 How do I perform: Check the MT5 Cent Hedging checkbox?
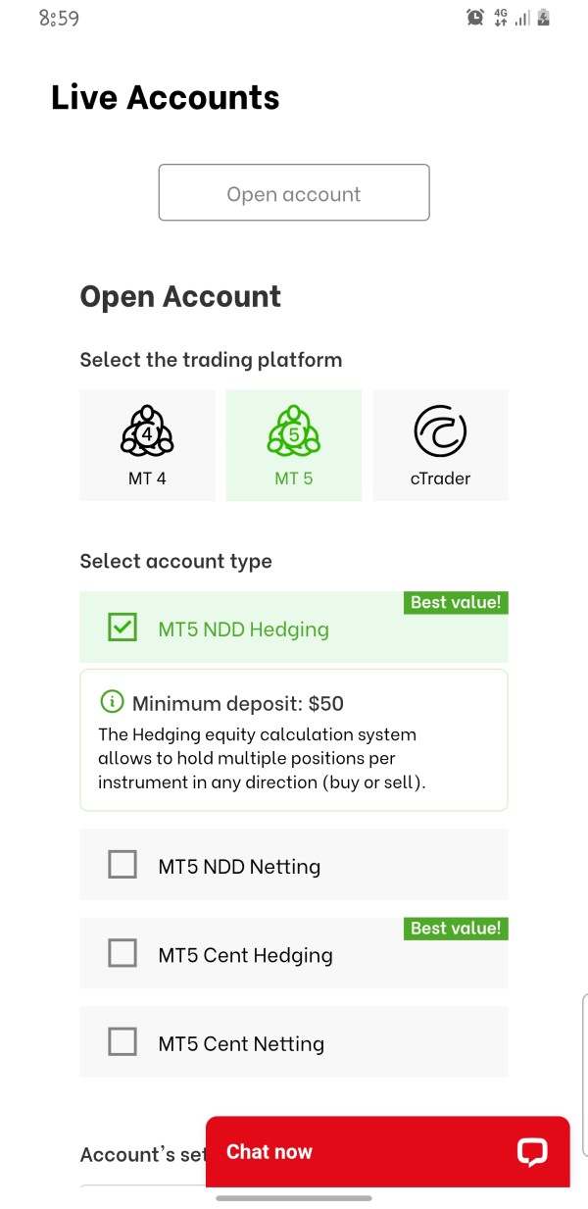tap(122, 953)
